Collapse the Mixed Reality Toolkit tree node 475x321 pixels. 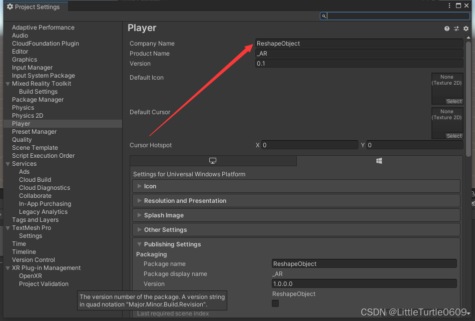pyautogui.click(x=8, y=84)
